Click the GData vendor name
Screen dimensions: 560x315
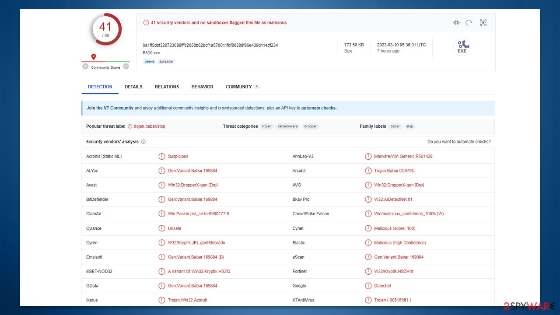pos(92,286)
